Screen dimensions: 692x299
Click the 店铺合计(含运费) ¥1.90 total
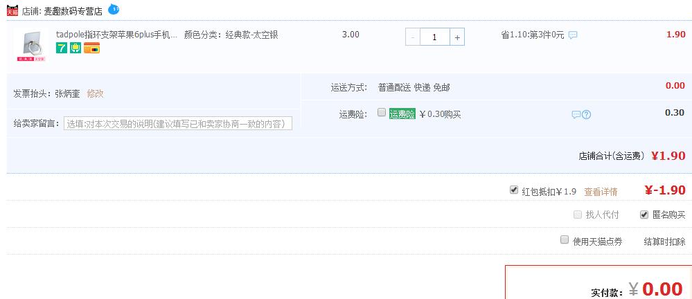coord(632,156)
